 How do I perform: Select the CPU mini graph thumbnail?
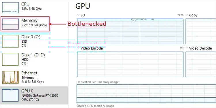pos(10,7)
